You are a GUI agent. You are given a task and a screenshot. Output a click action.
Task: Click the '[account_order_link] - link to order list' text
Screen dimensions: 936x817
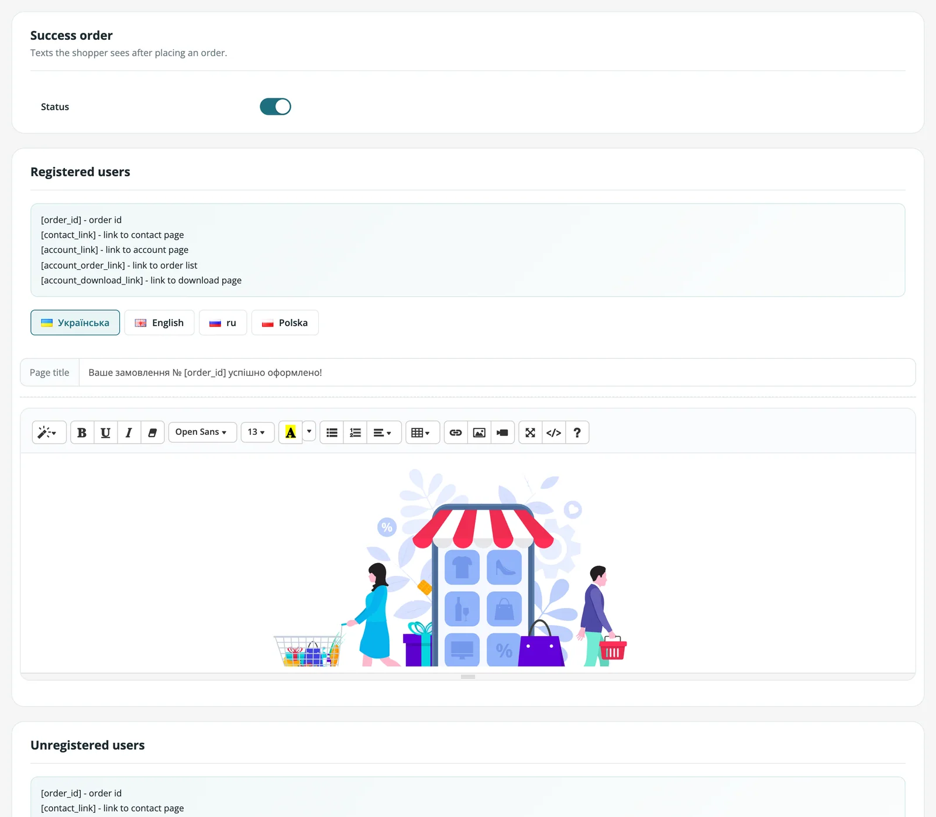[119, 265]
